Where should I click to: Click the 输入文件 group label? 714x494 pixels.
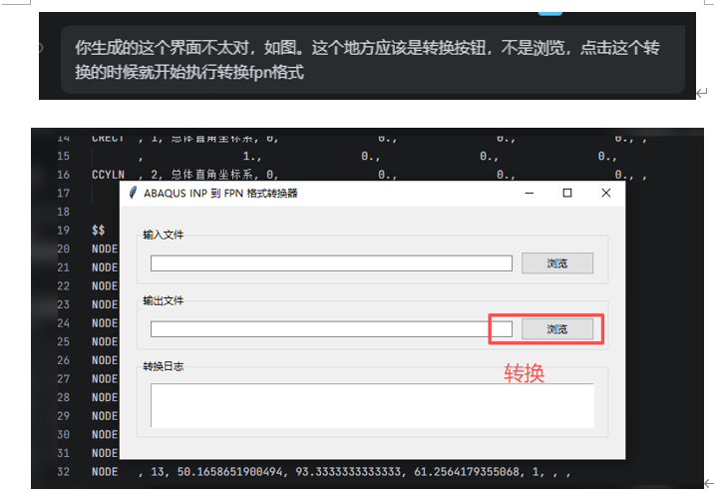pyautogui.click(x=164, y=235)
